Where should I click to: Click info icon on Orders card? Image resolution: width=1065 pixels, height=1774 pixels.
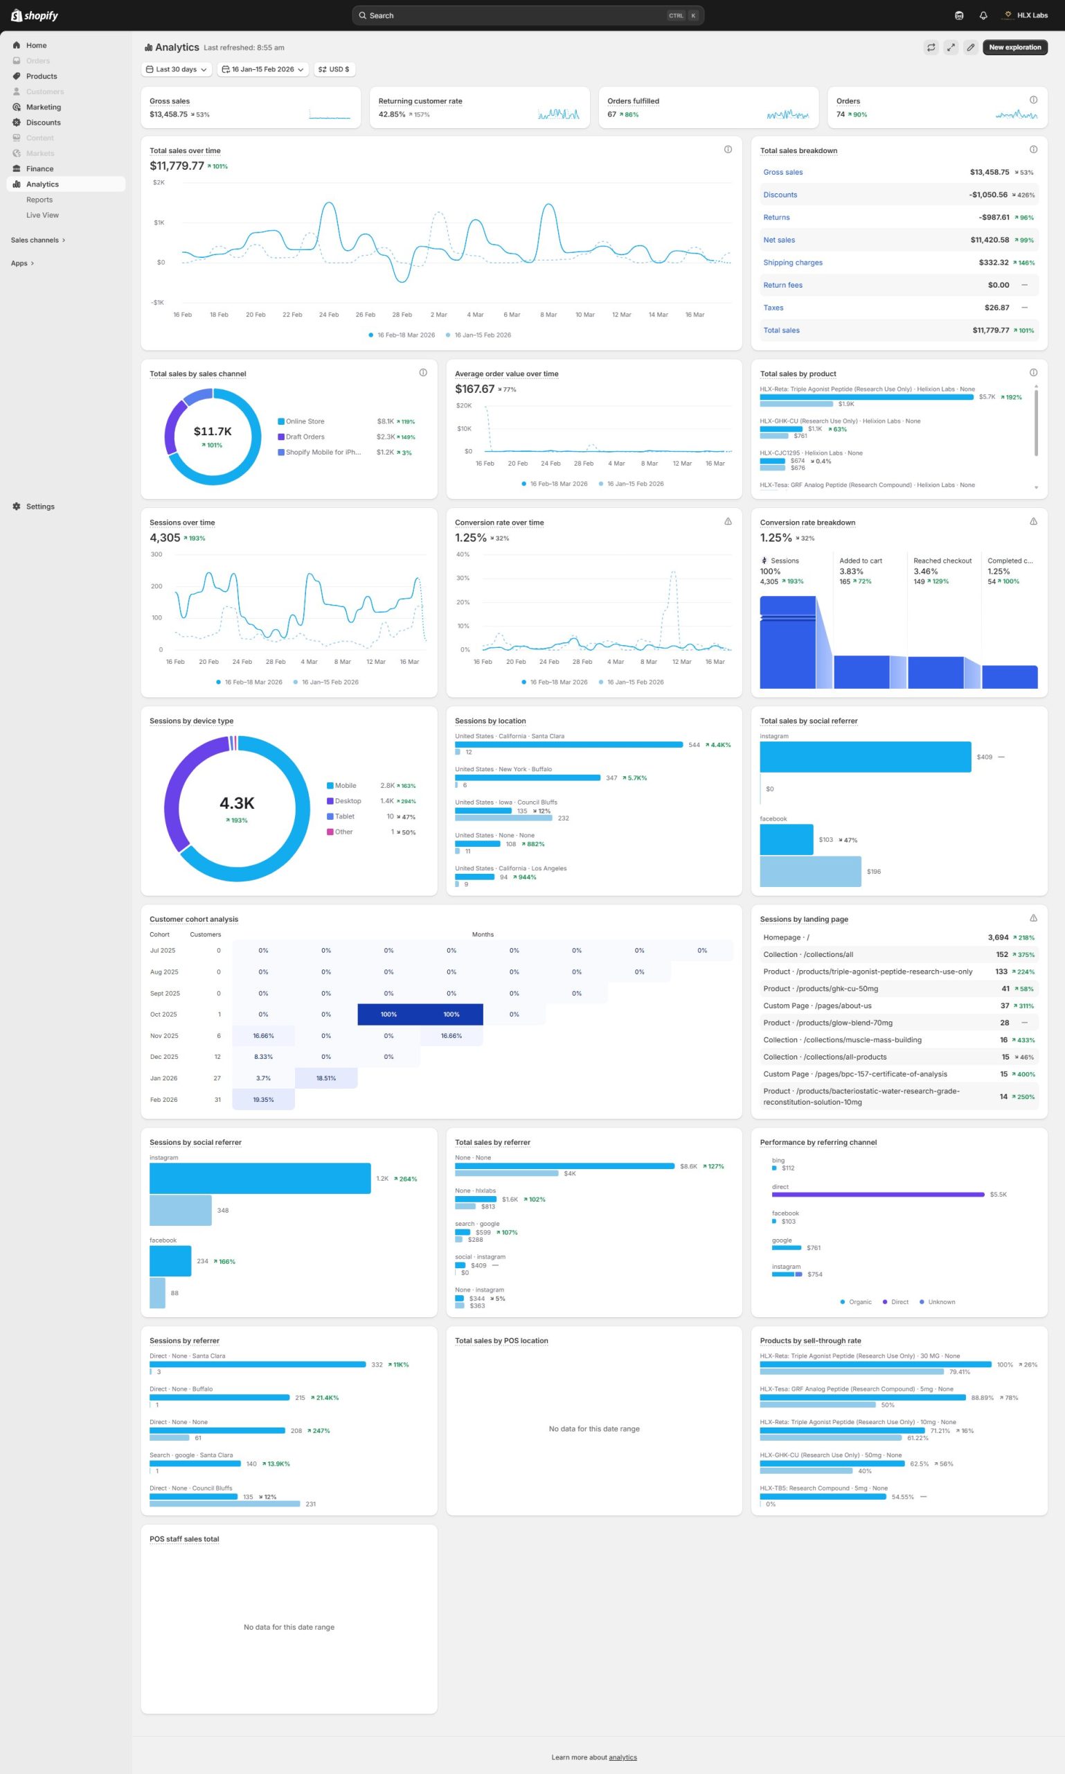[x=1032, y=100]
